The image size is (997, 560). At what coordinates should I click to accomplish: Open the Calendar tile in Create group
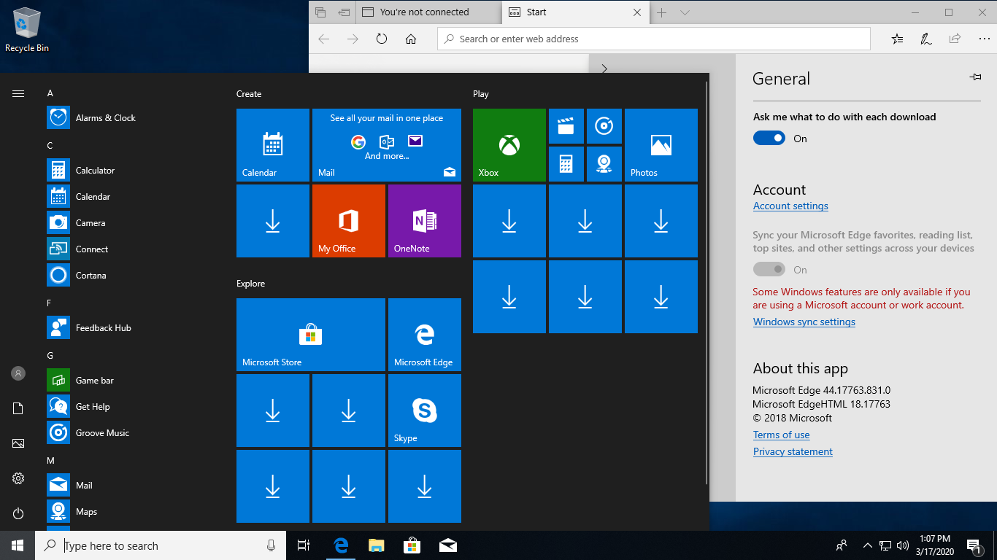pyautogui.click(x=273, y=145)
